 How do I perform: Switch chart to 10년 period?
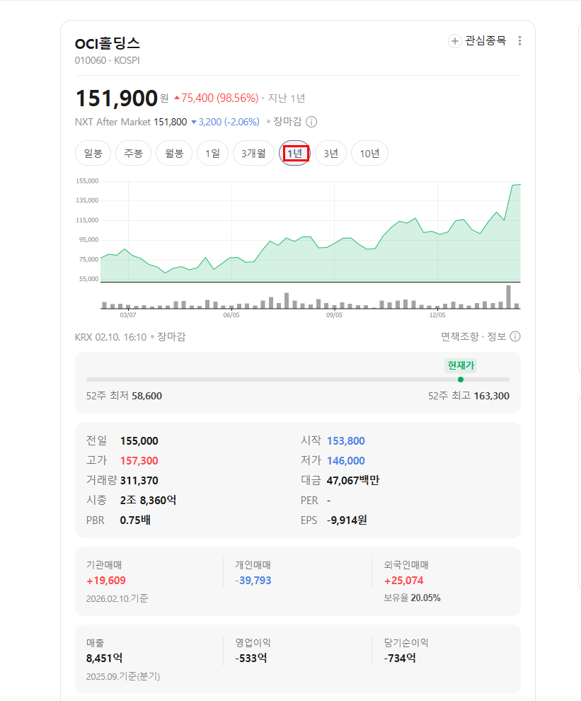coord(369,154)
